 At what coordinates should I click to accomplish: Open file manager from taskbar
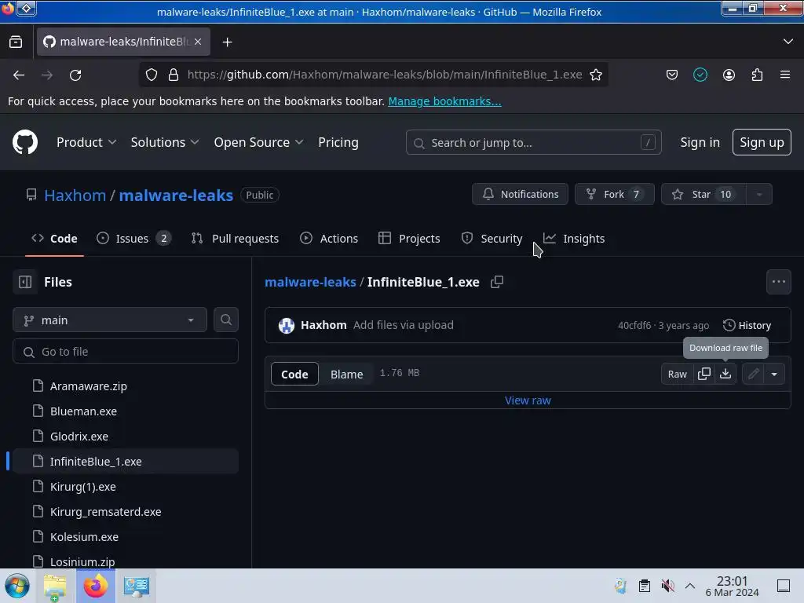[56, 586]
